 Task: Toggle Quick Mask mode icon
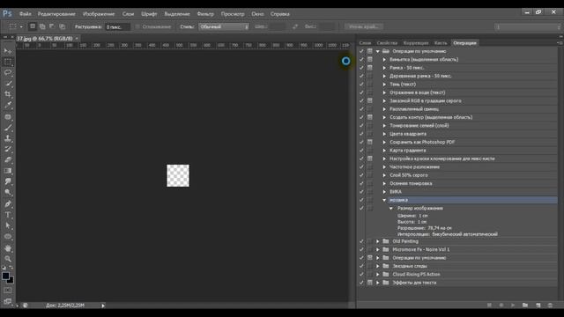[8, 291]
